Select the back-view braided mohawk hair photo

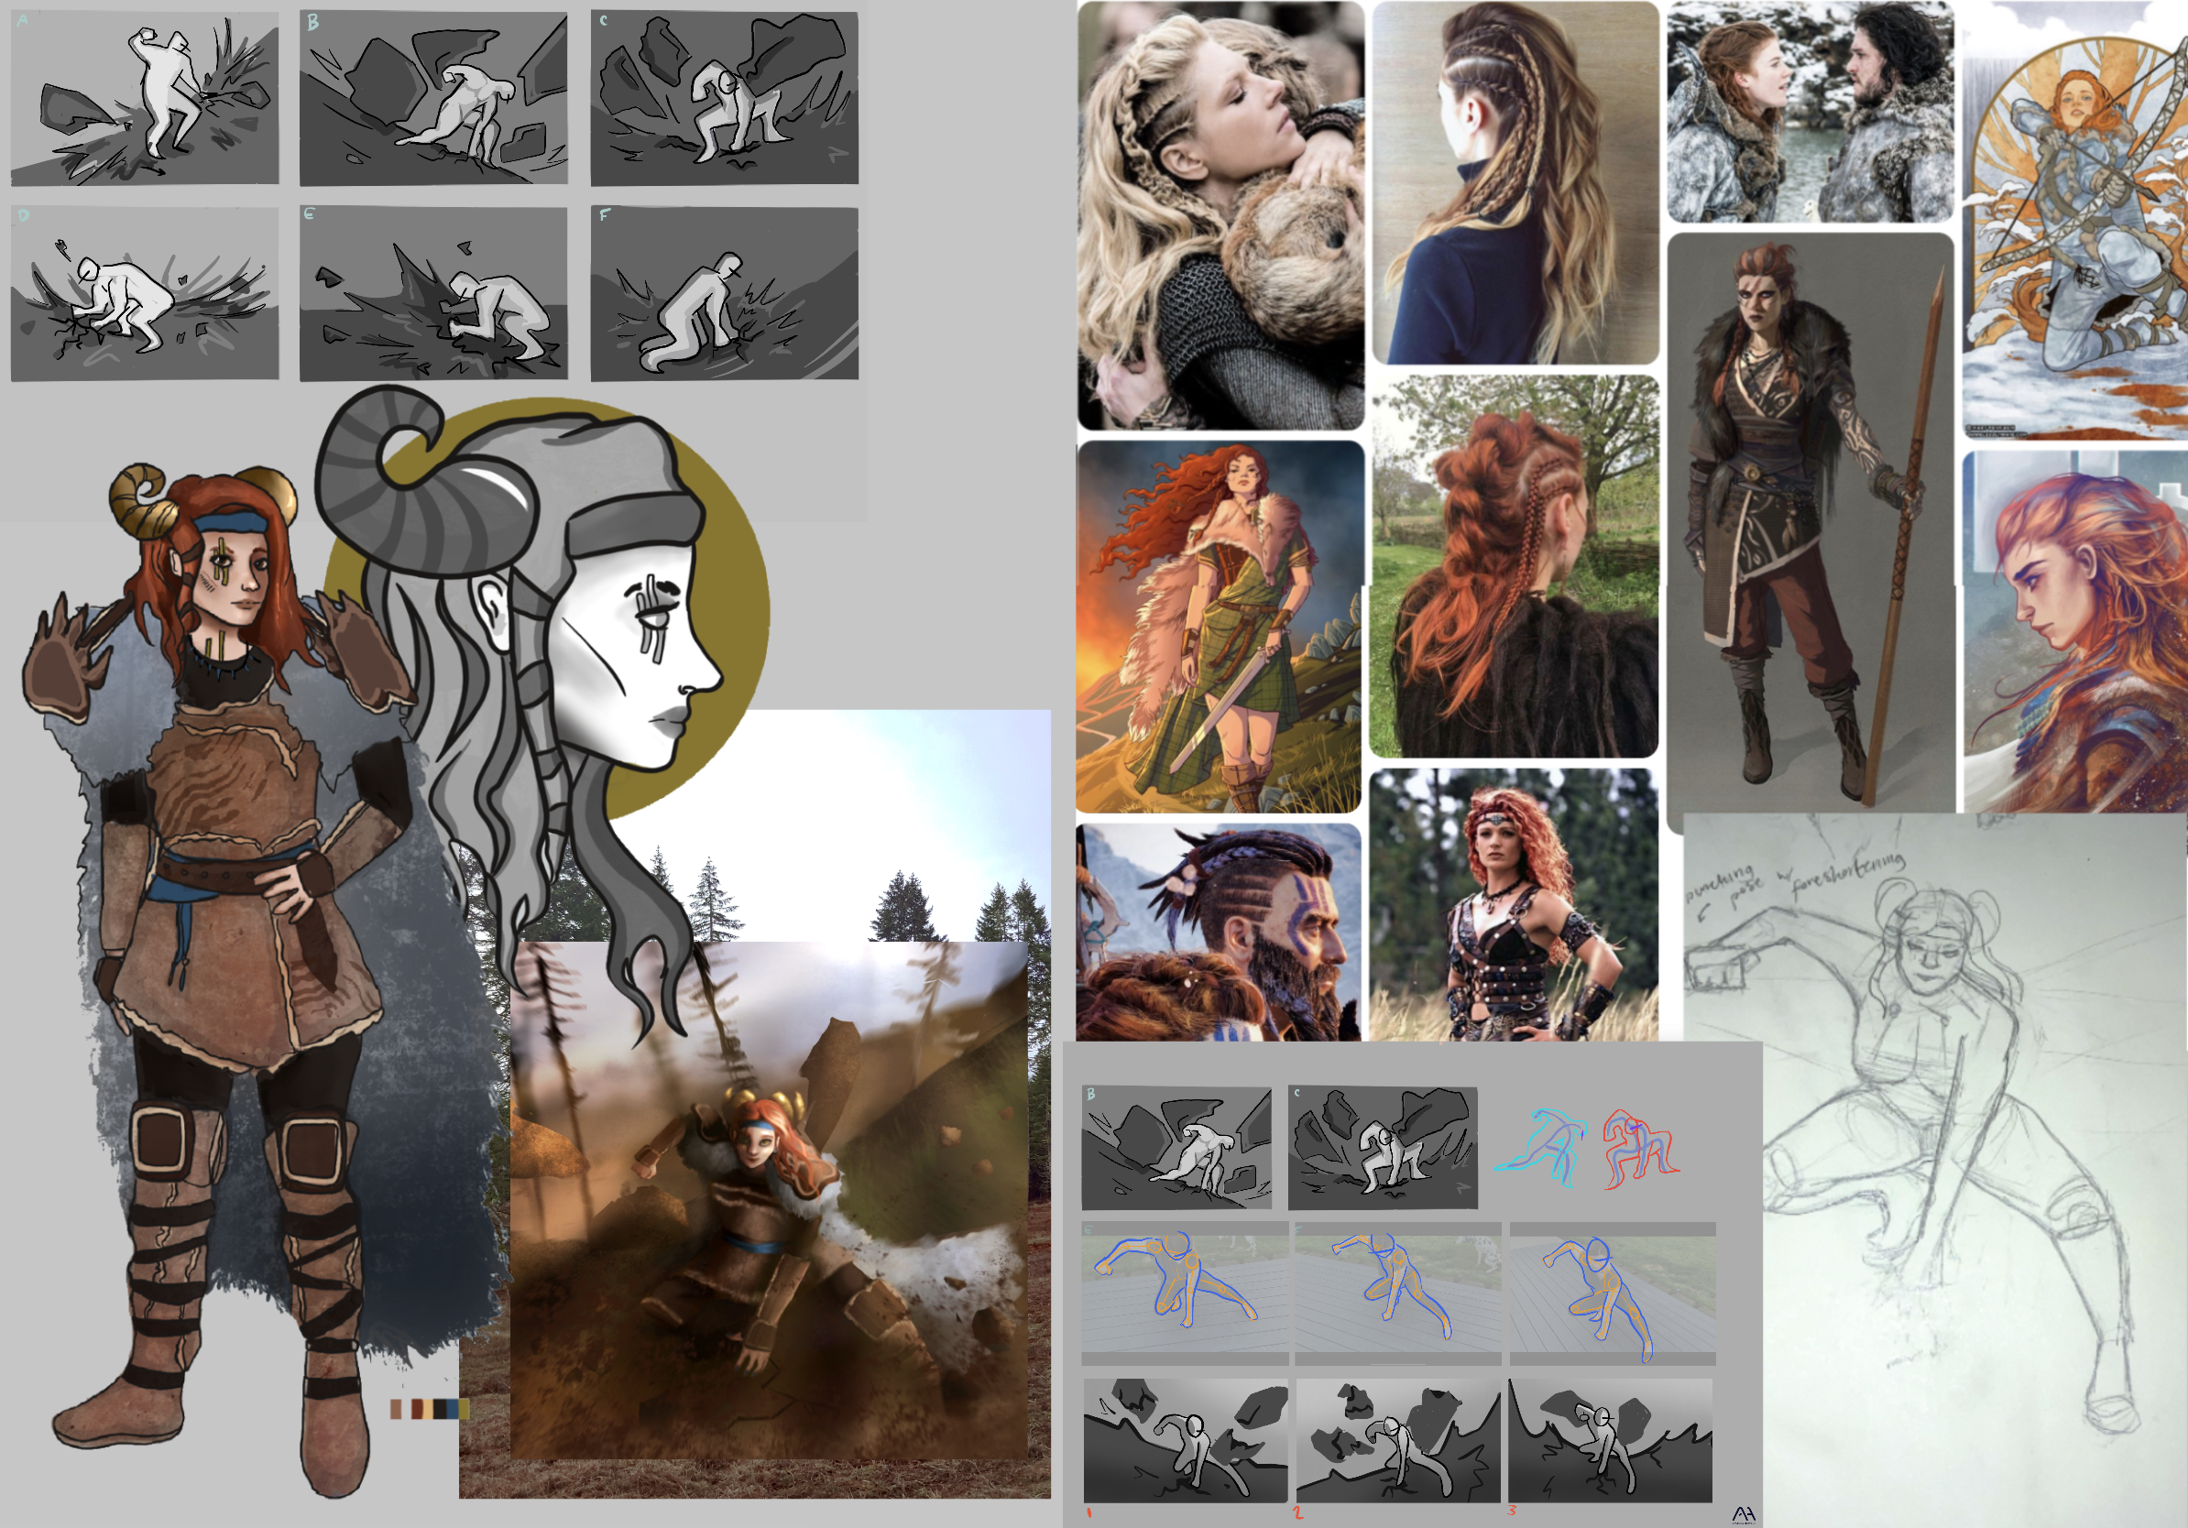tap(1515, 183)
